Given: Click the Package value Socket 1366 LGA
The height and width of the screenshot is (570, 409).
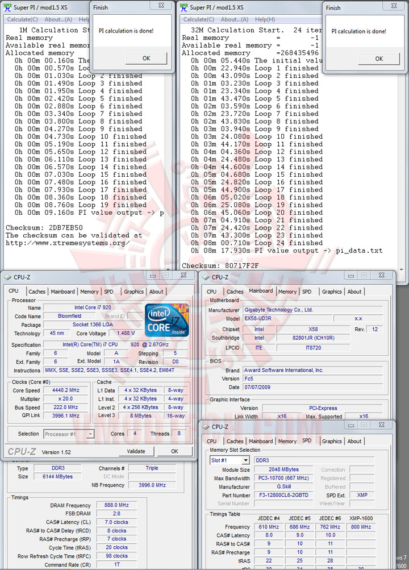Looking at the screenshot, I should pyautogui.click(x=93, y=324).
